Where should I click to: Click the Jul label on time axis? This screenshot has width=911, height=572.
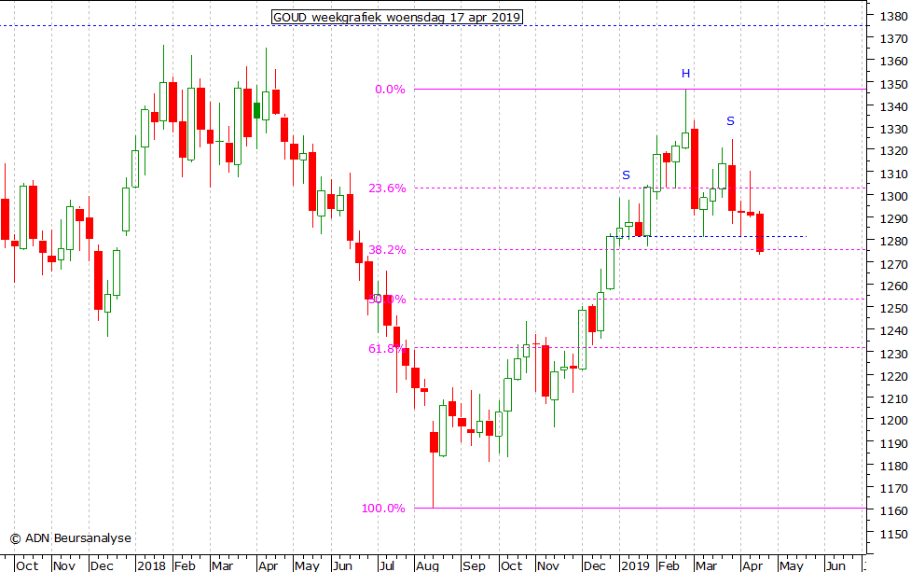coord(386,565)
